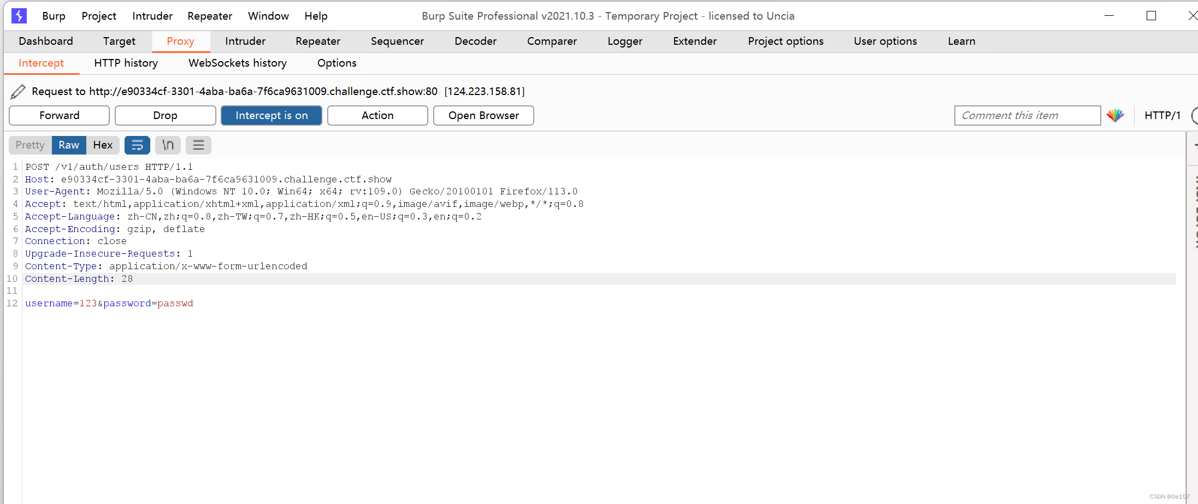The width and height of the screenshot is (1198, 504).
Task: Open the HTTP/1 protocol selector
Action: point(1162,115)
